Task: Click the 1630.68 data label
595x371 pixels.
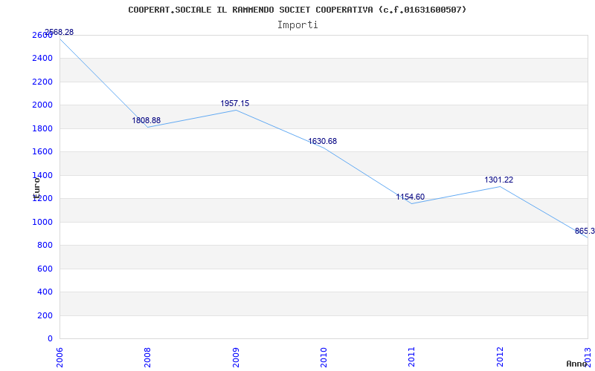Action: pos(323,141)
